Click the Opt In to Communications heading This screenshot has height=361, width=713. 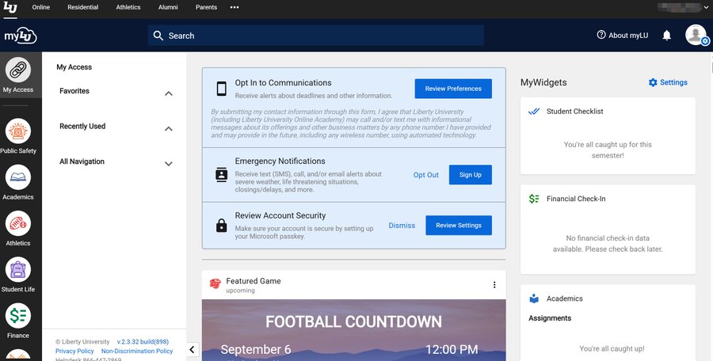284,83
